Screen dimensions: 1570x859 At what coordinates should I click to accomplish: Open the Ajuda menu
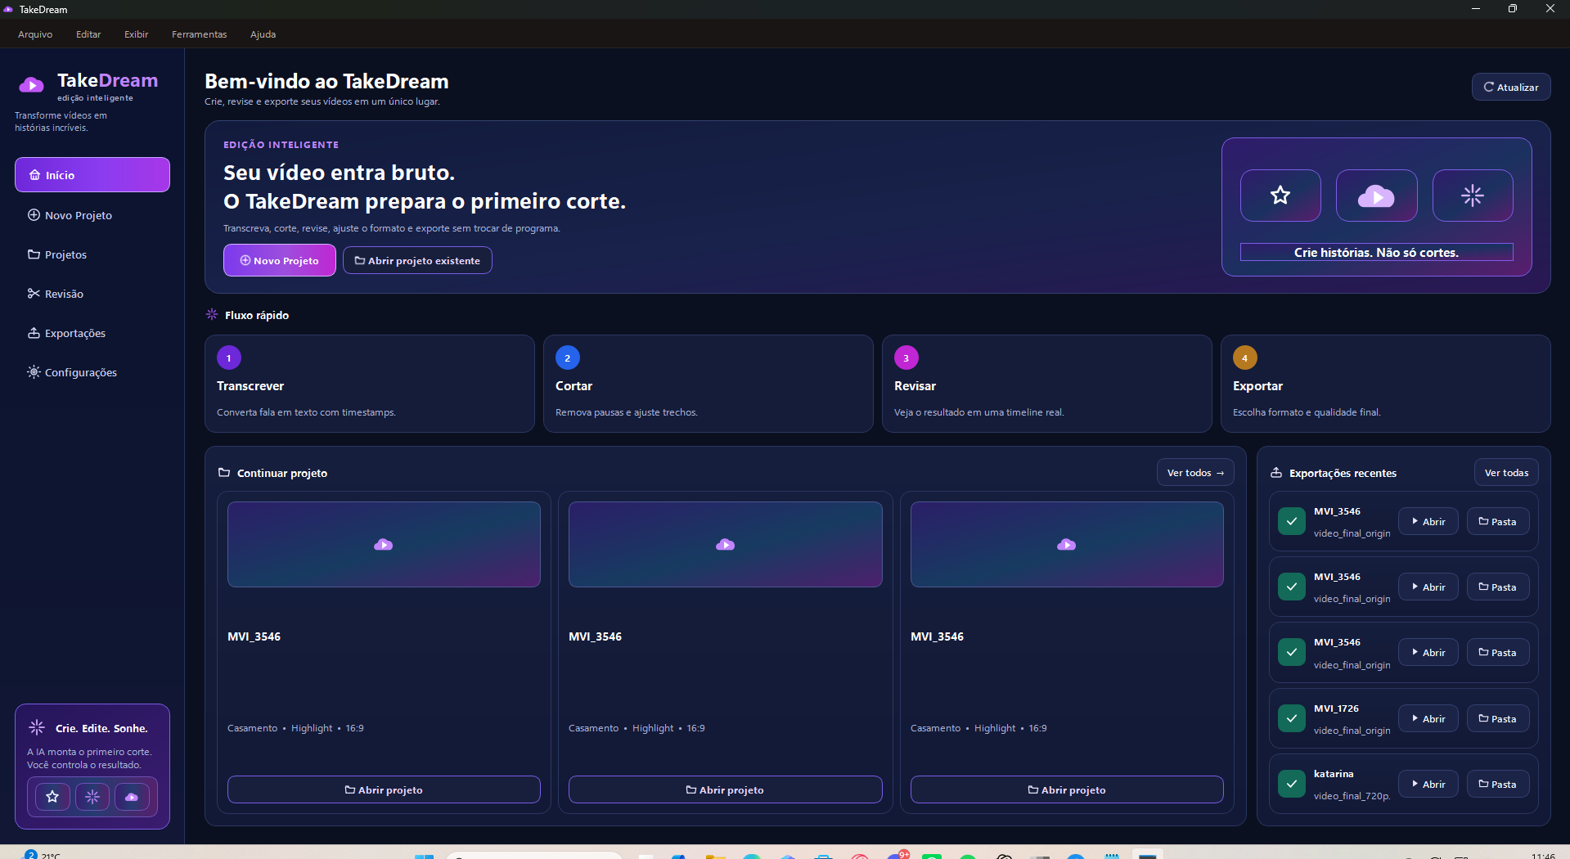tap(263, 34)
